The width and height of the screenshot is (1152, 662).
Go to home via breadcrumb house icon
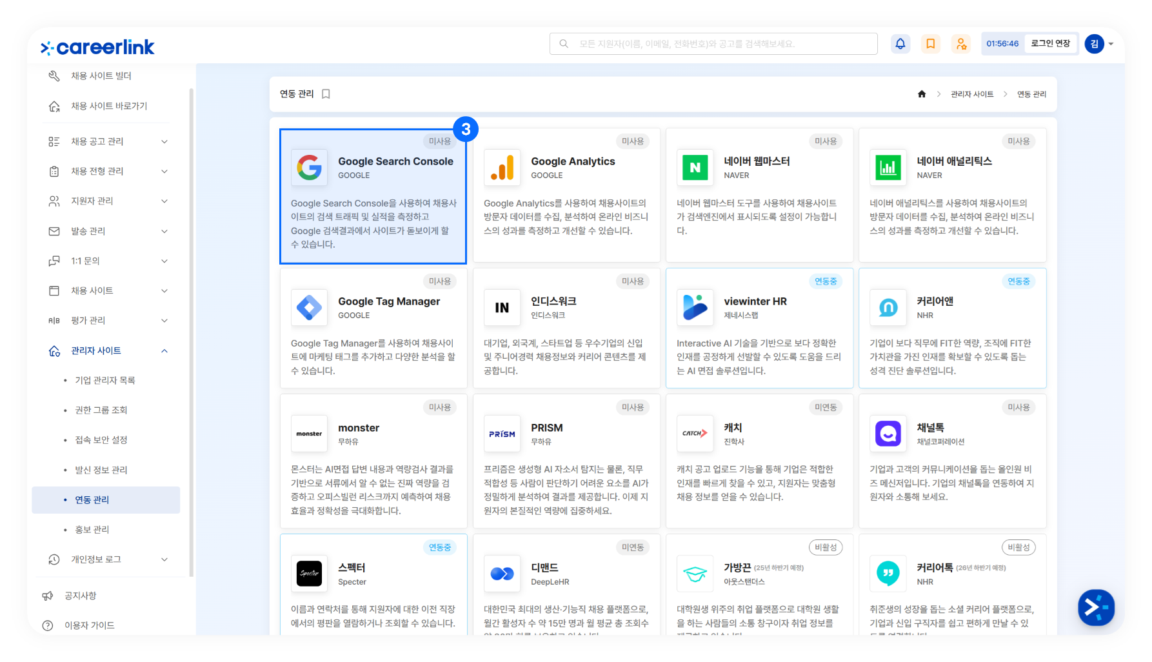(x=922, y=94)
